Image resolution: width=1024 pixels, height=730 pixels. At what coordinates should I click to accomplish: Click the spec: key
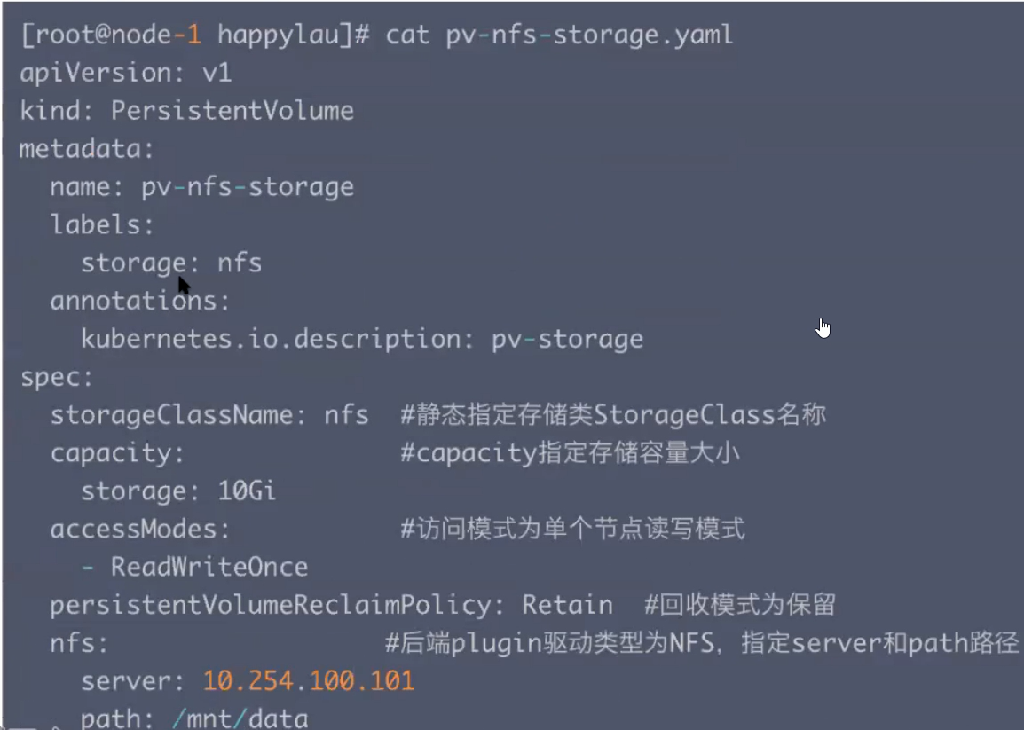point(57,378)
